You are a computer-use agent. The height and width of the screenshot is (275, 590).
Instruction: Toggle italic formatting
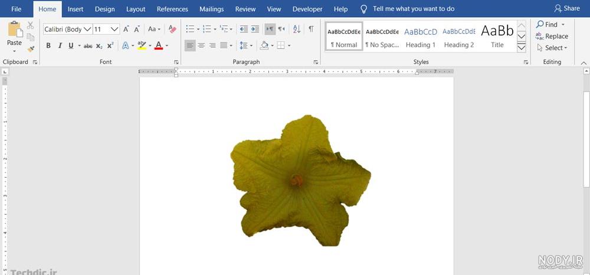click(60, 46)
